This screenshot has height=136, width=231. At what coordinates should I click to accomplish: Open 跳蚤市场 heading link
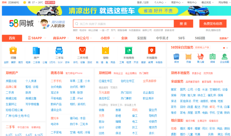[57, 73]
